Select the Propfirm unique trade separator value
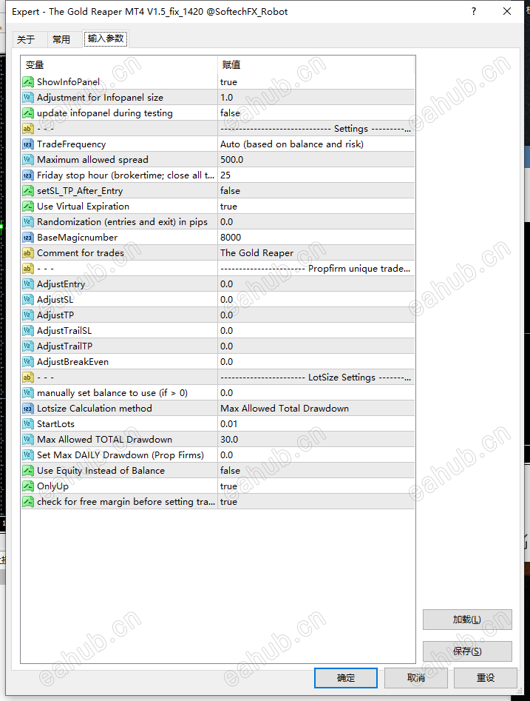530x701 pixels. click(316, 269)
